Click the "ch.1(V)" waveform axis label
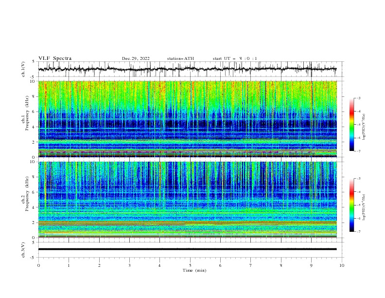Screen dimensions: 385x298 pyautogui.click(x=23, y=69)
